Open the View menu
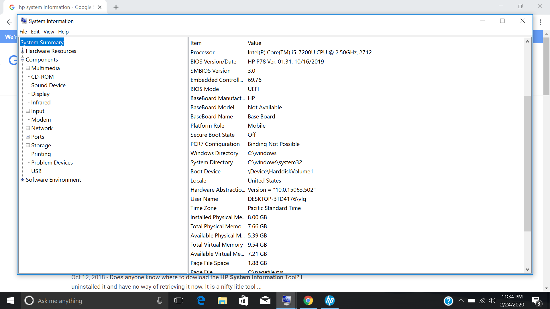The width and height of the screenshot is (550, 309). [49, 32]
